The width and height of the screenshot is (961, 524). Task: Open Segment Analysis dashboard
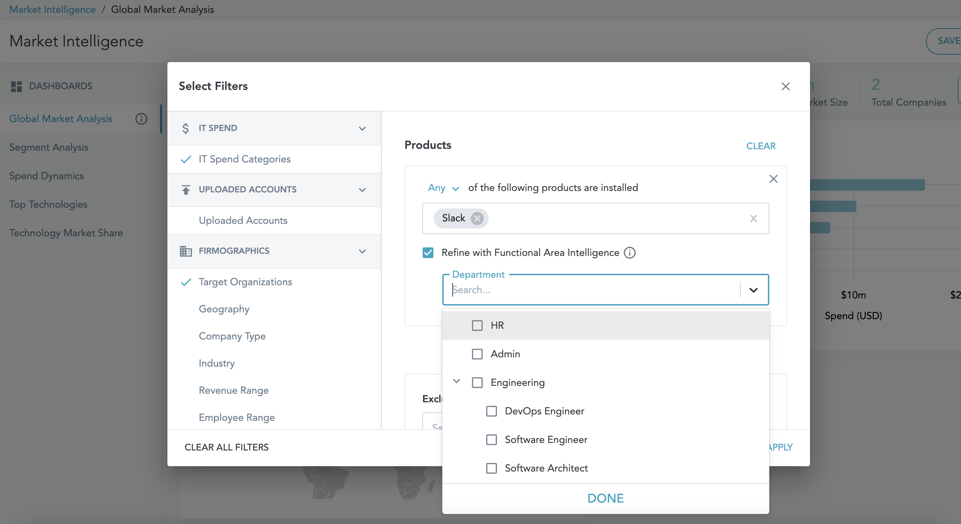pyautogui.click(x=49, y=147)
